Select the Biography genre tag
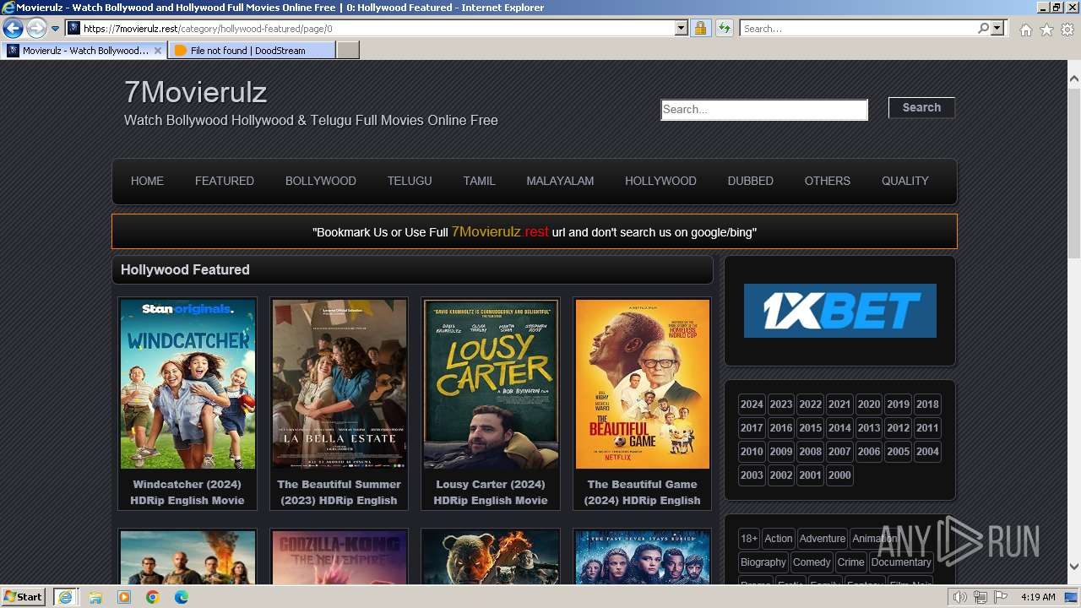The height and width of the screenshot is (608, 1081). point(763,562)
